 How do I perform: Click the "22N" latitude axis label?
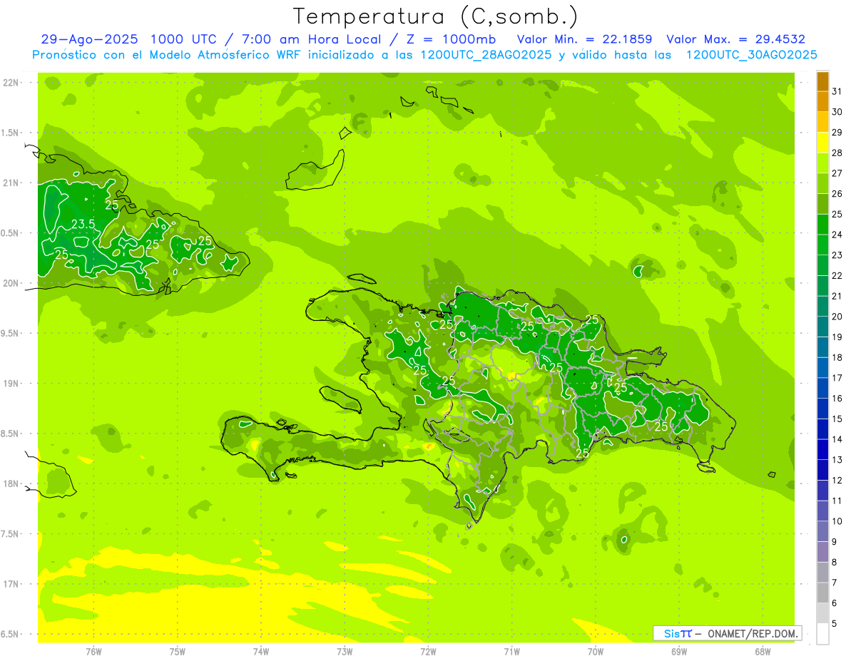pyautogui.click(x=11, y=83)
